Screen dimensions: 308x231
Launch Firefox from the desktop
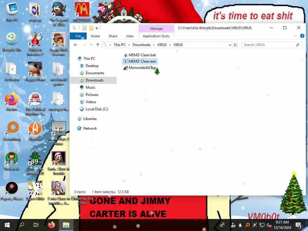click(12, 101)
